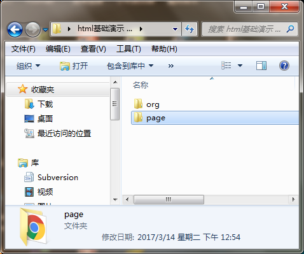This screenshot has width=304, height=254.
Task: Open the address bar history dropdown
Action: (x=175, y=29)
